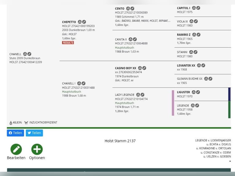Click pencil icon next to LADY LEGENDE

point(142,95)
